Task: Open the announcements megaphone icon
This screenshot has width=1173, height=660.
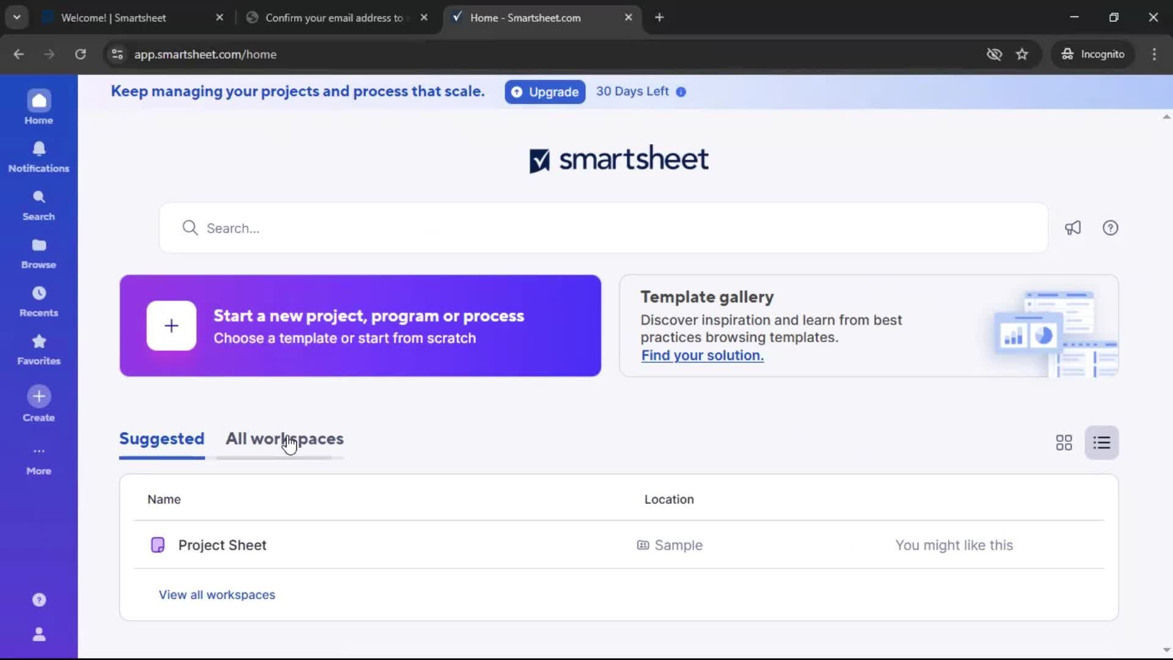Action: pyautogui.click(x=1073, y=227)
